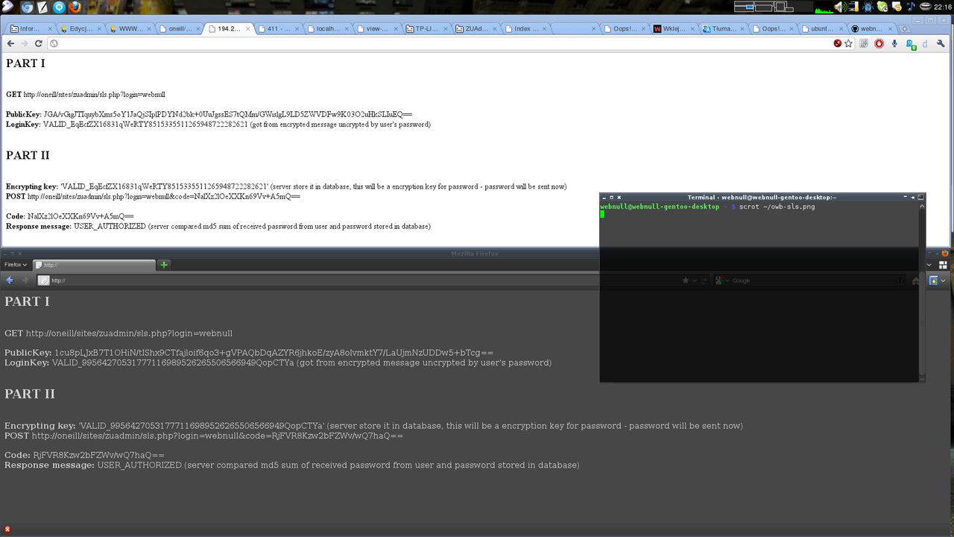
Task: Switch to the 'Edycj...' Chrome tab
Action: pyautogui.click(x=80, y=28)
